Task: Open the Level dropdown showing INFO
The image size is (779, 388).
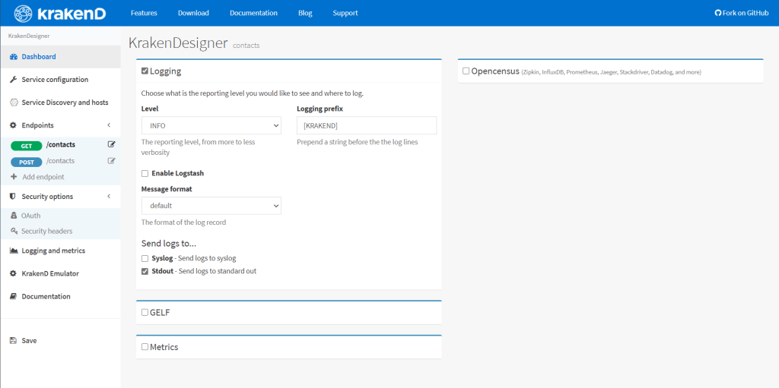Action: [211, 125]
